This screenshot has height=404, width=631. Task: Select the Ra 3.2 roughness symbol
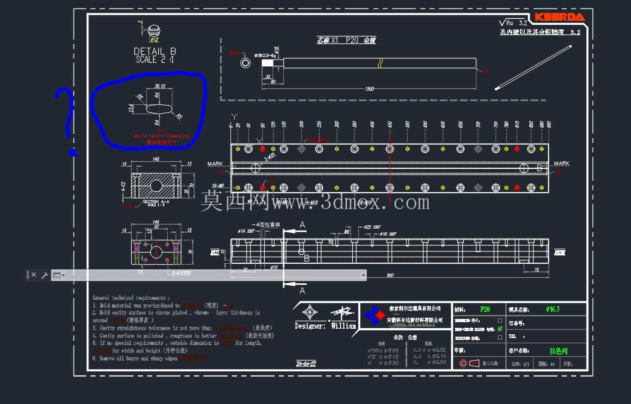coord(513,22)
